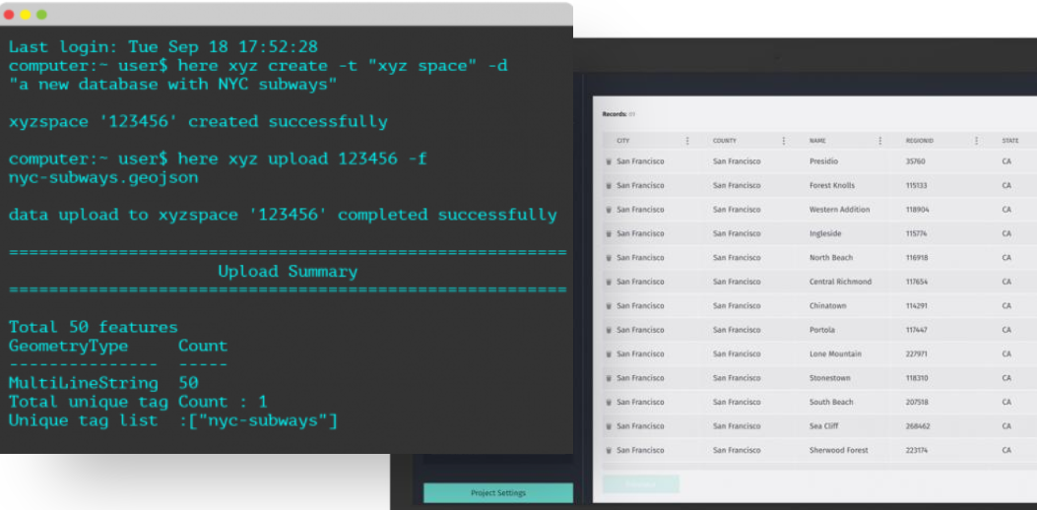Click the REGIONID column header
Screen dimensions: 1037x510
tap(919, 141)
